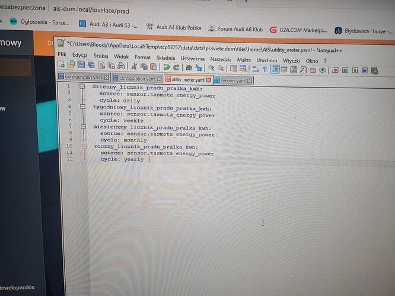Open the Ogłoszenia OLX bookmark
395x296 pixels.
40,22
